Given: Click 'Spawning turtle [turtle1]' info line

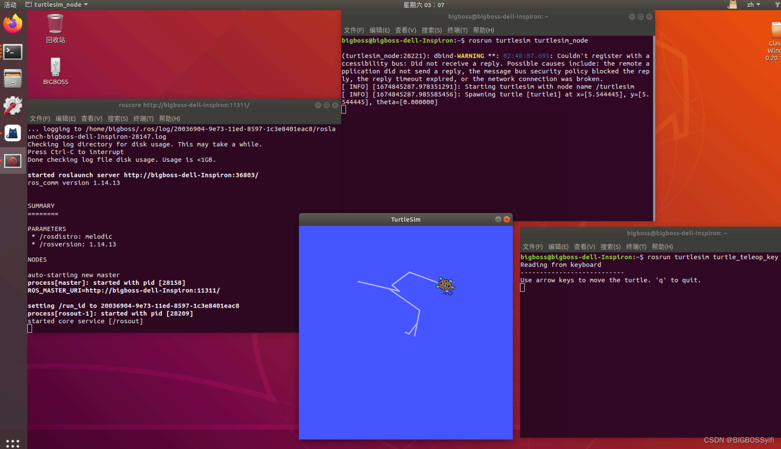Looking at the screenshot, I should (495, 98).
